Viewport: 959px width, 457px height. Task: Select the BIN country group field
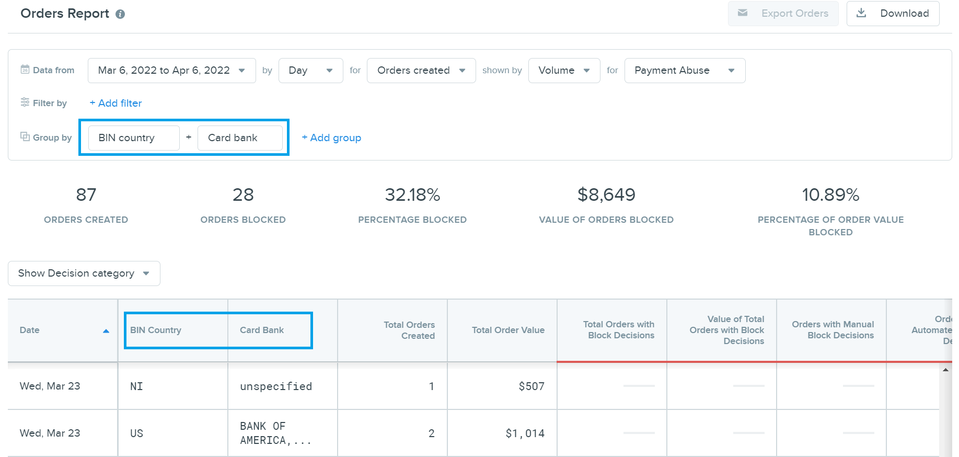[x=134, y=138]
